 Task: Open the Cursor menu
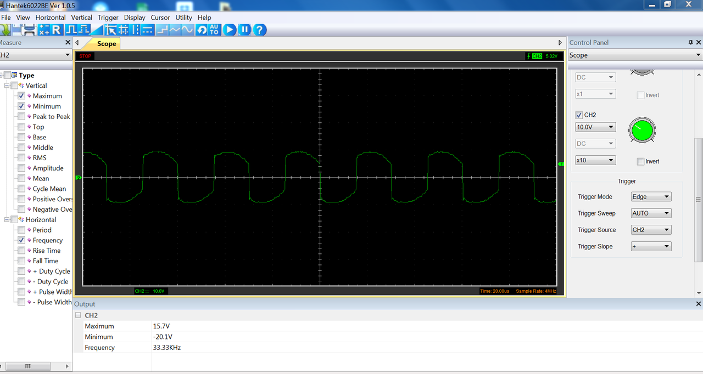(x=160, y=18)
